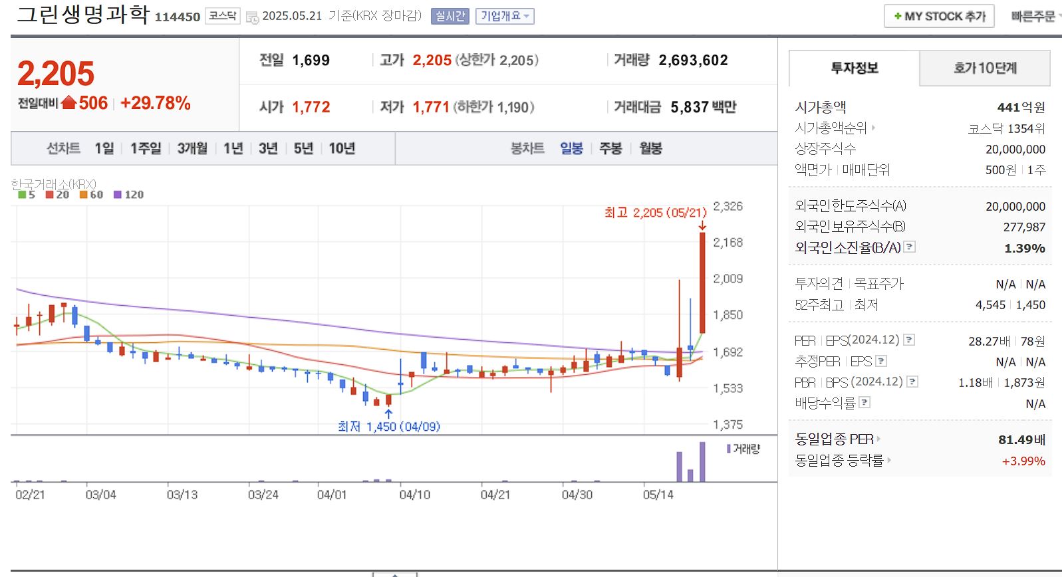Open the 기업개요 dropdown
The height and width of the screenshot is (577, 1062).
(505, 16)
